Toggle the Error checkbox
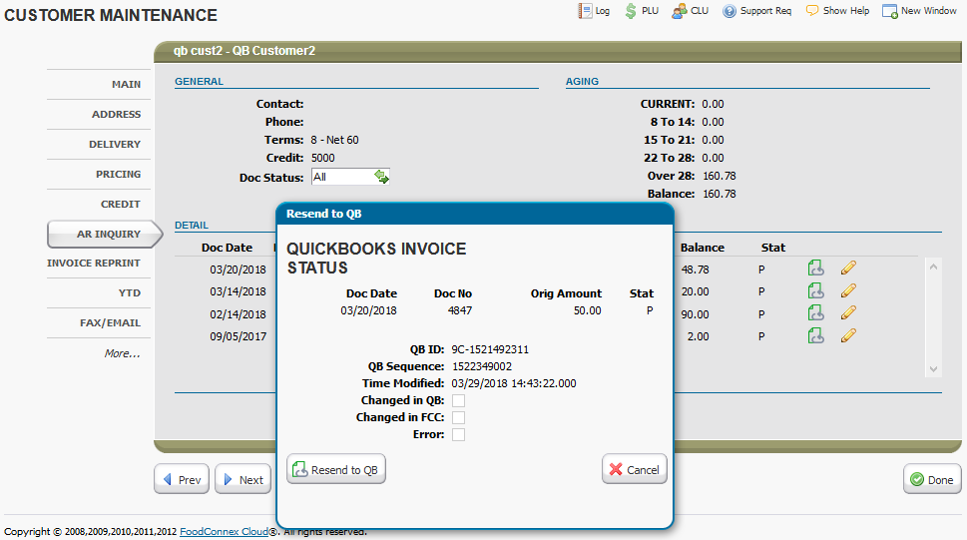 [x=458, y=435]
